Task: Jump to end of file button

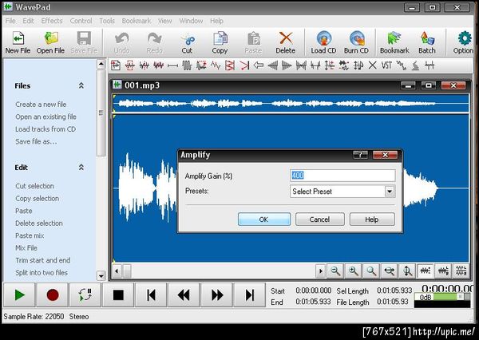Action: tap(250, 295)
